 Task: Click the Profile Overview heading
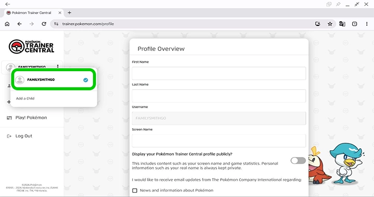coord(161,49)
